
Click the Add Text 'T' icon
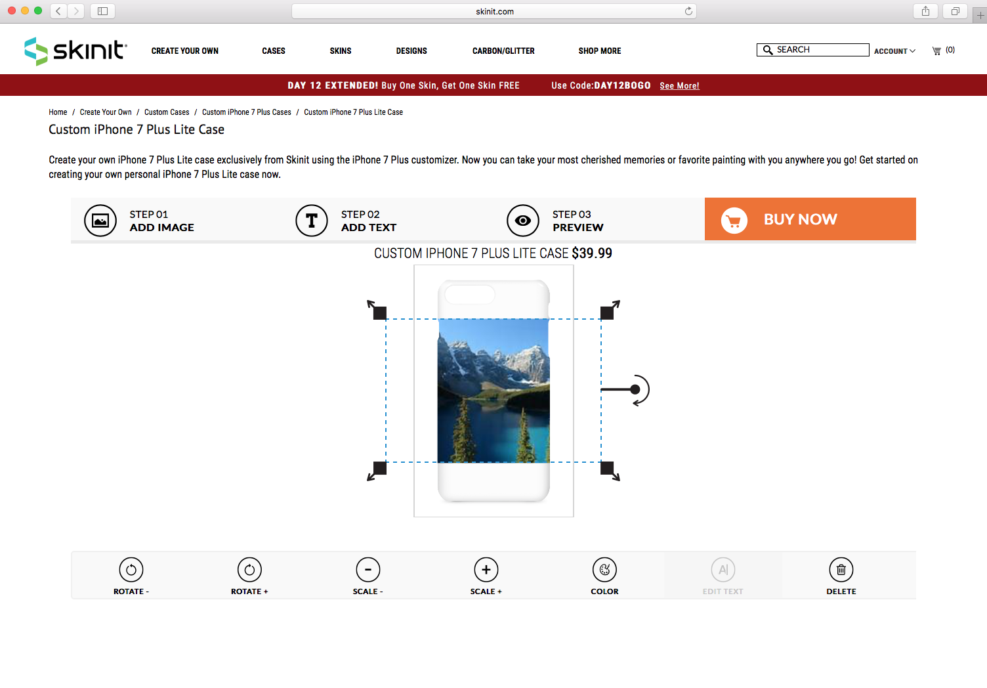point(312,221)
